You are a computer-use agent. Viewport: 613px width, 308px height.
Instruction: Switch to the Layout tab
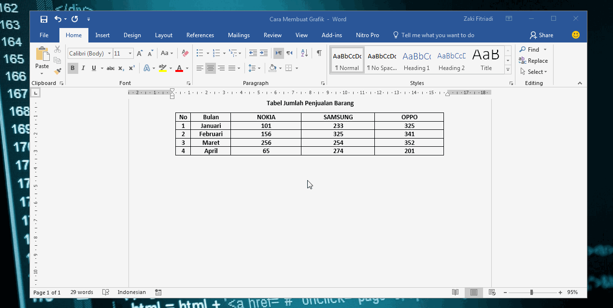pos(164,35)
